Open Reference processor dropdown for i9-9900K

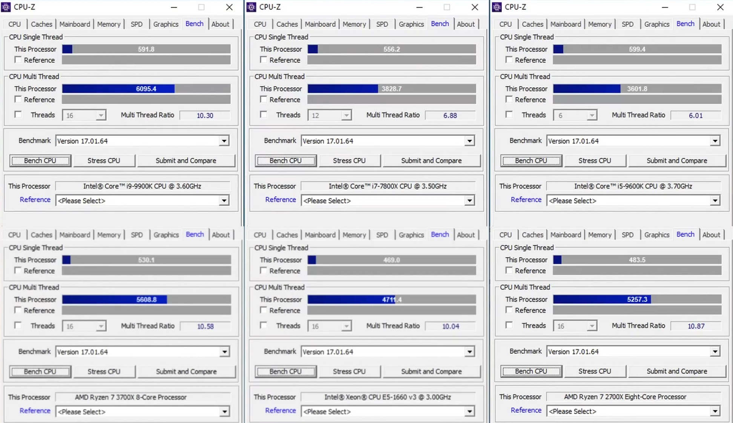tap(224, 200)
